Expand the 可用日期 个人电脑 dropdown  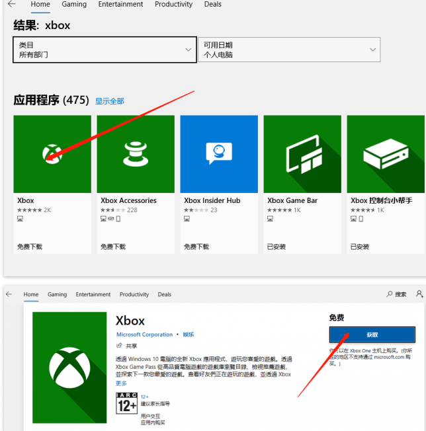click(x=289, y=50)
